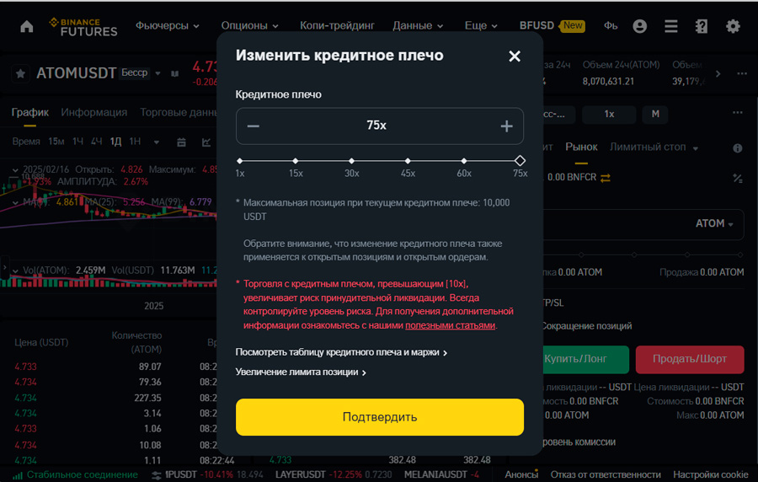
Task: Open the help question mark icon
Action: (x=702, y=26)
